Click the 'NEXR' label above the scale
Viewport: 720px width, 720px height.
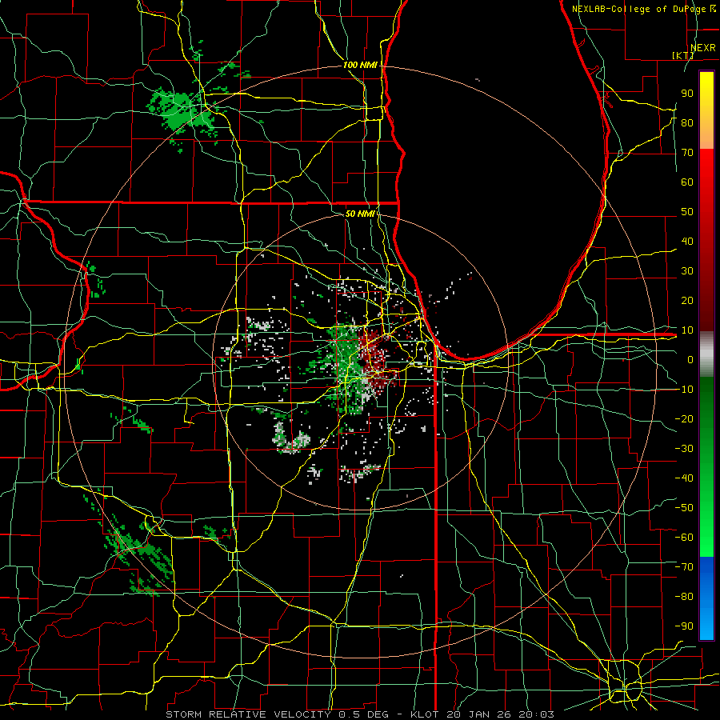click(x=703, y=48)
